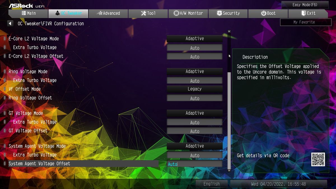Open the Boot tab
Screen dimensions: 336x189
click(268, 13)
